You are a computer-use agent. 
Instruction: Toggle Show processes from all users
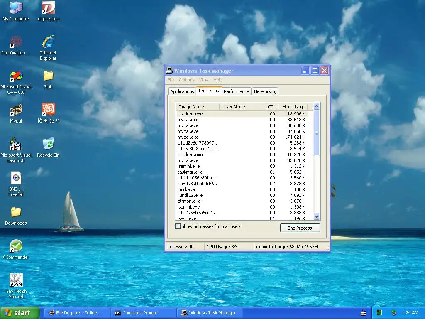(178, 226)
